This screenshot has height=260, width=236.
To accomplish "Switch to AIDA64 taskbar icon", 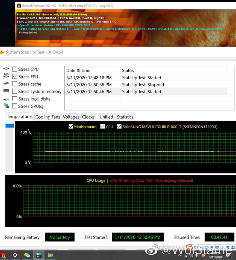I will point(39,255).
